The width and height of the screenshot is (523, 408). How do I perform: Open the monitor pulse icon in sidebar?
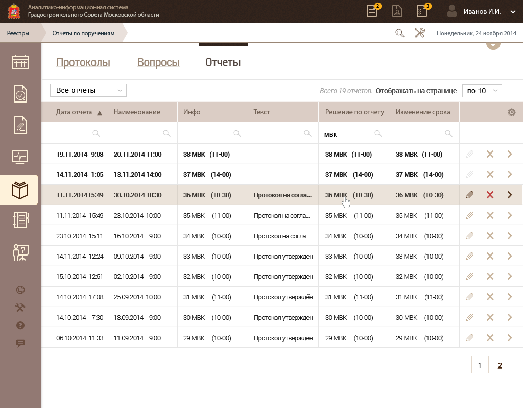tap(20, 157)
